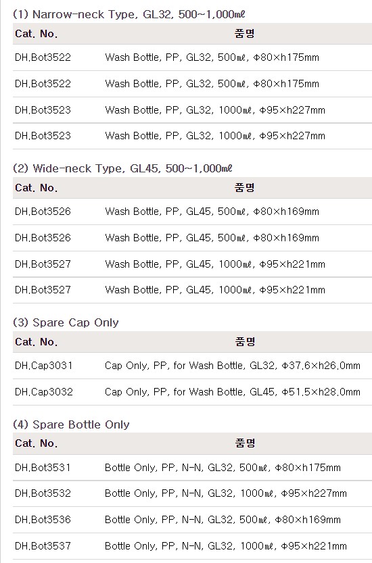Screen dimensions: 372x563
Task: Select catalog number DH.Cap3031
Action: (x=44, y=366)
